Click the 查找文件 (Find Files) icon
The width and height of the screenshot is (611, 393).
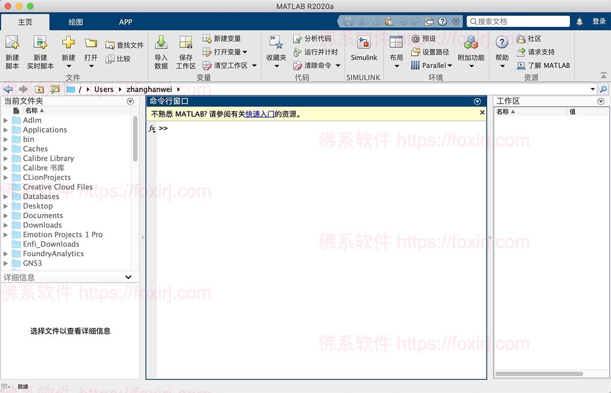110,45
